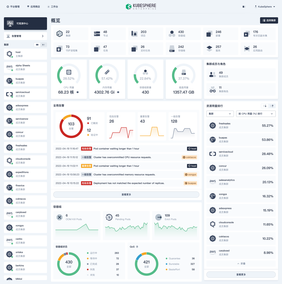Click the 存储卷 storage volume icon
This screenshot has height=284, width=282.
coord(172,49)
